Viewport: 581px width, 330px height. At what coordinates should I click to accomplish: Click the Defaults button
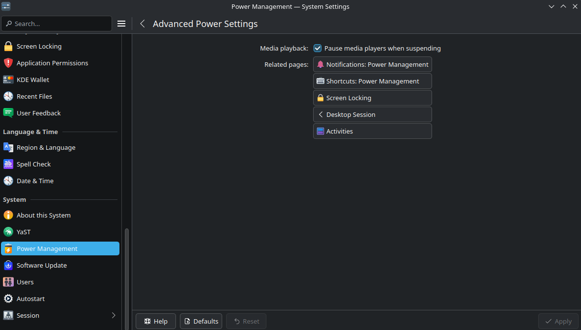pyautogui.click(x=201, y=322)
